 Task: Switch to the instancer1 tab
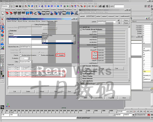[x=111, y=16]
